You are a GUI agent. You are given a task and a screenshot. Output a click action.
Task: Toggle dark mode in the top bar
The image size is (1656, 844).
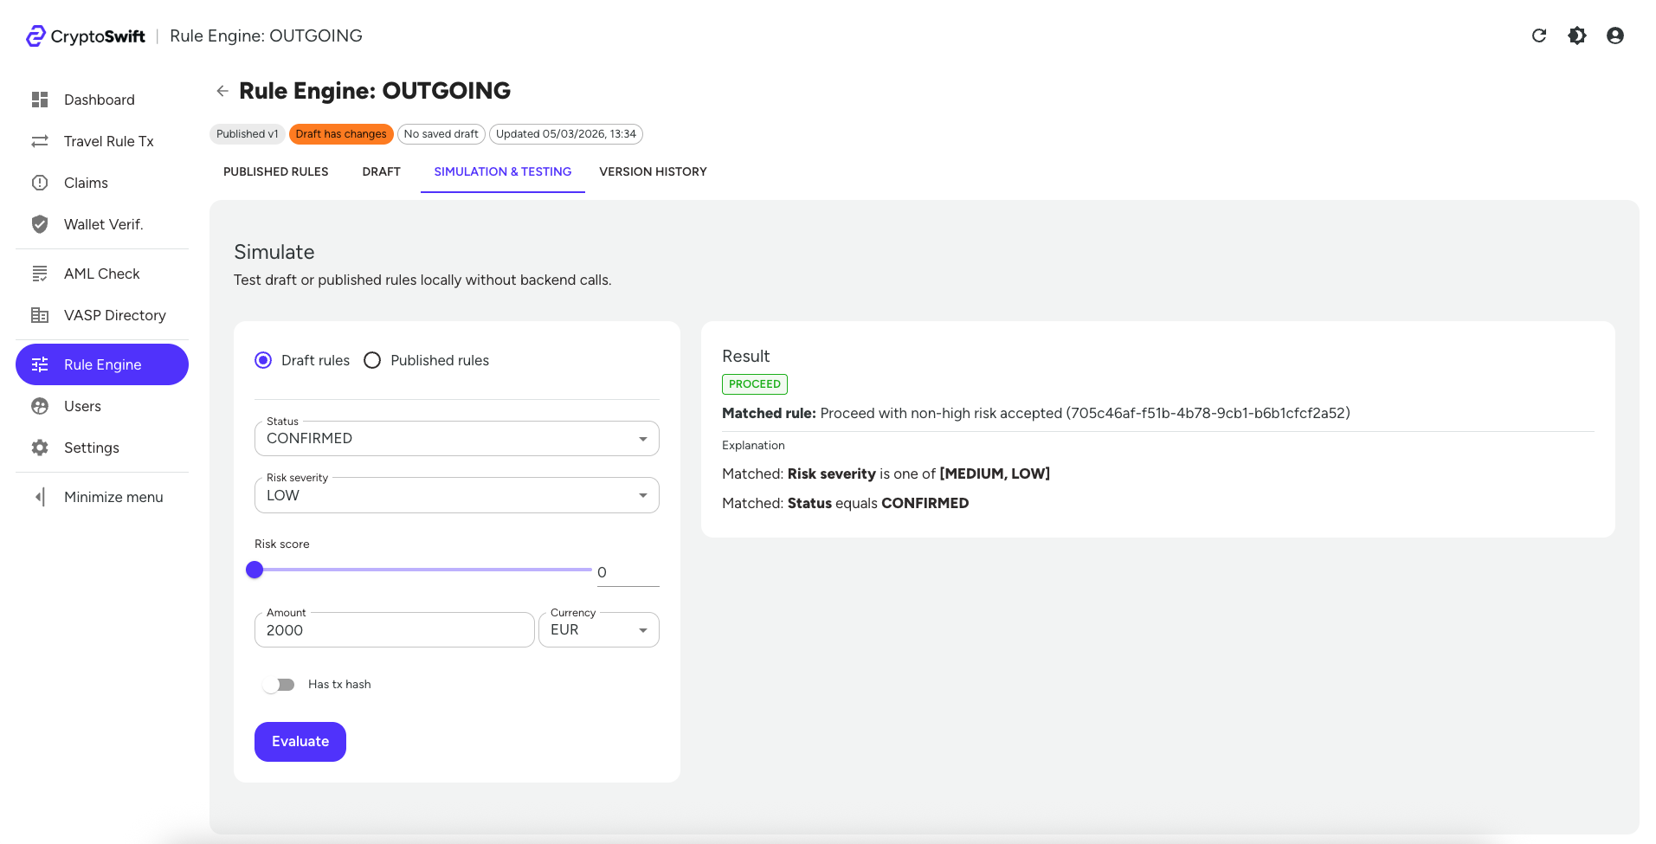(x=1576, y=35)
